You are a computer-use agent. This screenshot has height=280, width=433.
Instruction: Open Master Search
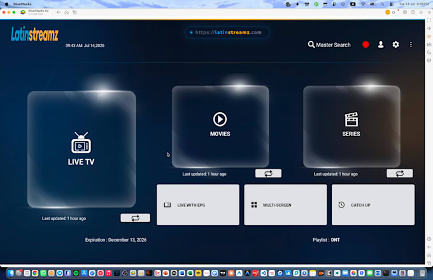click(329, 45)
